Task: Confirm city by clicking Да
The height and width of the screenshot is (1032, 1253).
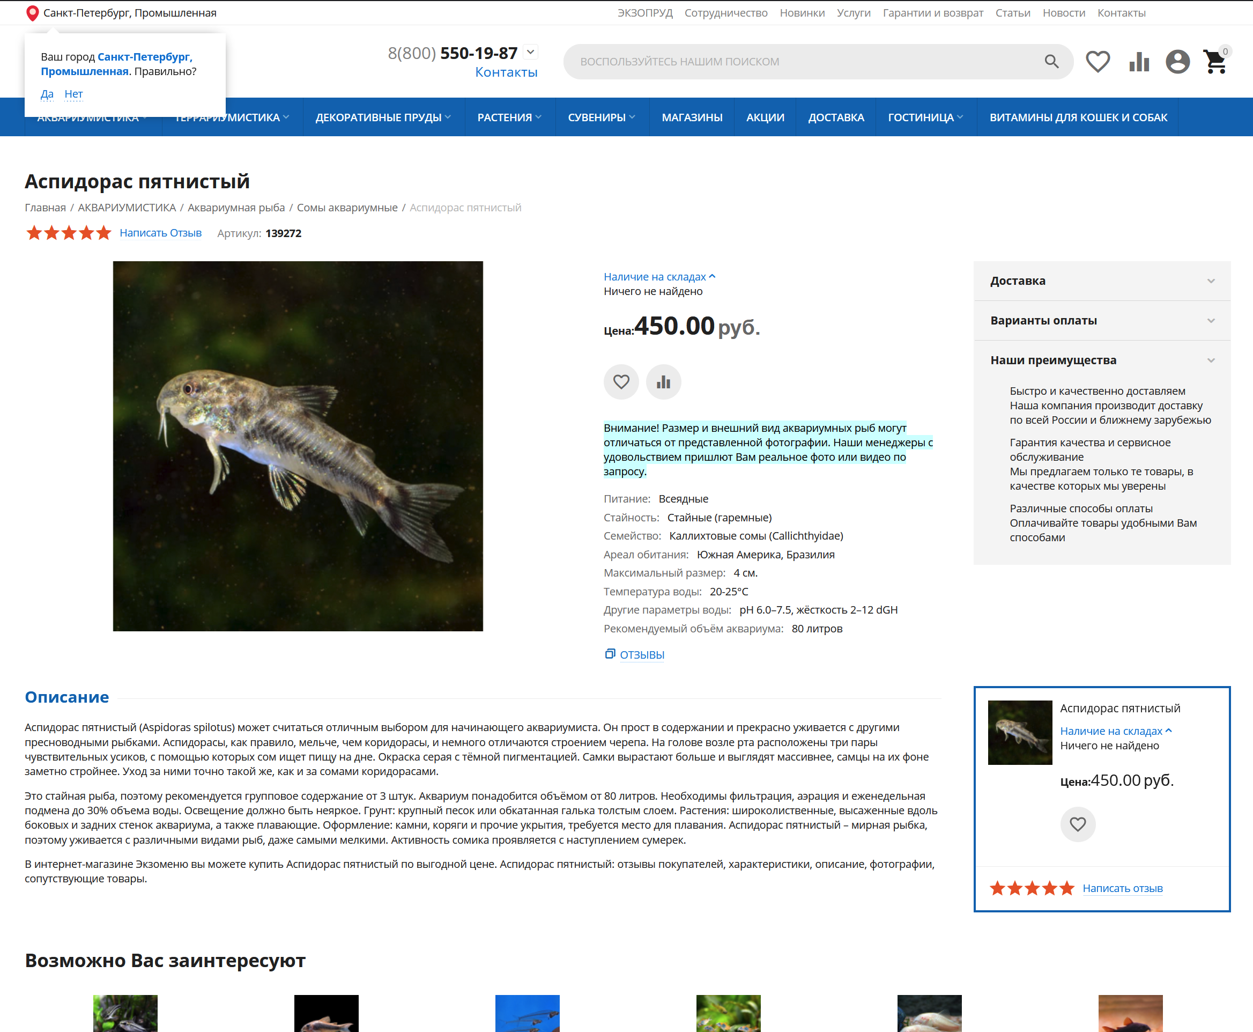Action: [x=47, y=94]
